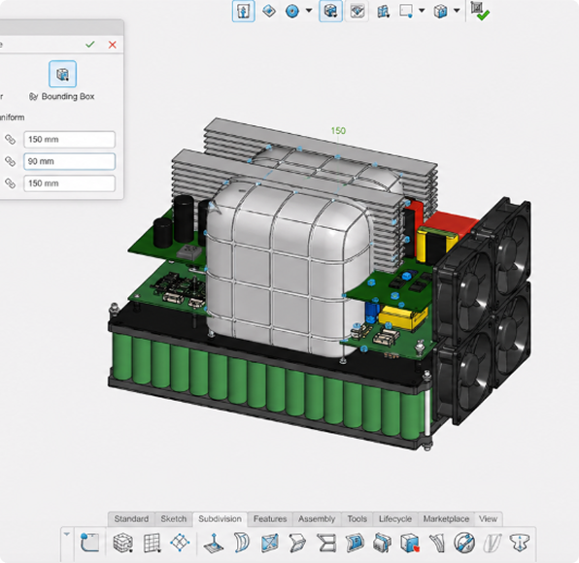The image size is (579, 563).
Task: Toggle the link icon beside bottom 150 mm
Action: [x=10, y=183]
